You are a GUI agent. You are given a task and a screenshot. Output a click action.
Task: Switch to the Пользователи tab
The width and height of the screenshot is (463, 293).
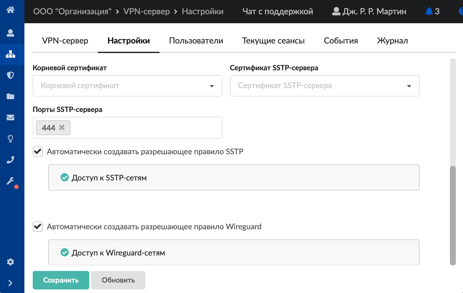point(196,41)
